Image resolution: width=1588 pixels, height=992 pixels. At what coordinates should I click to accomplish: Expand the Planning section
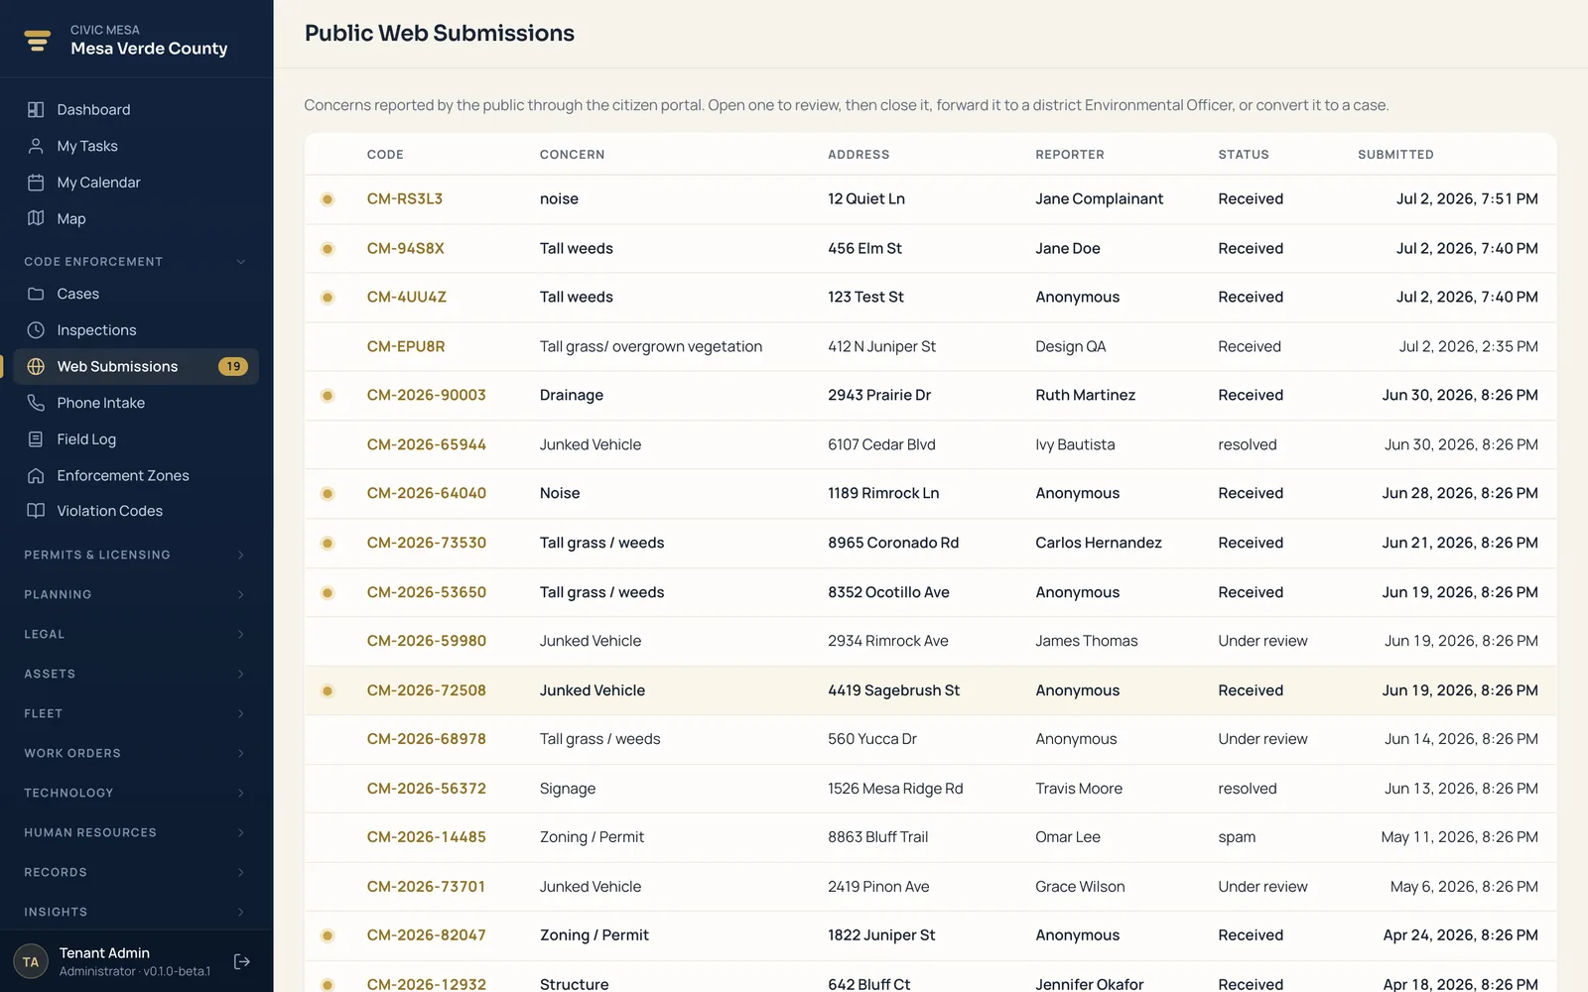coord(136,594)
